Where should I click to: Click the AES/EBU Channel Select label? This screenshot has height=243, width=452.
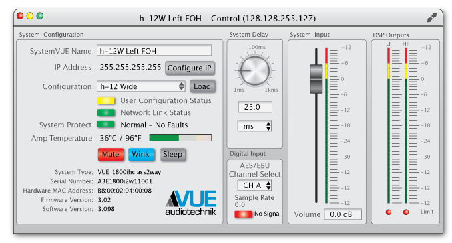[254, 170]
